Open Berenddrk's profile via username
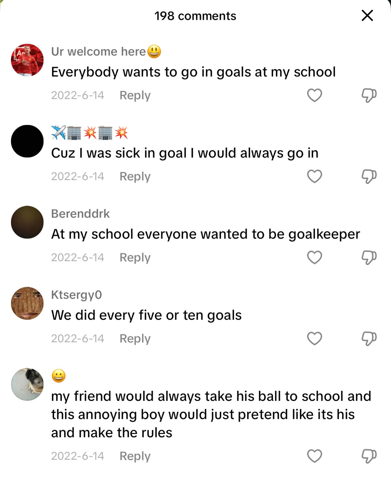 [x=80, y=213]
